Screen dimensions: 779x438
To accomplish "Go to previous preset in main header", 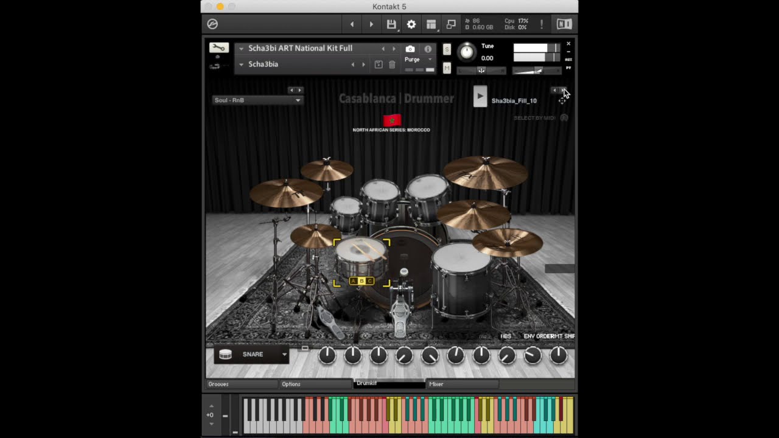I will click(352, 24).
